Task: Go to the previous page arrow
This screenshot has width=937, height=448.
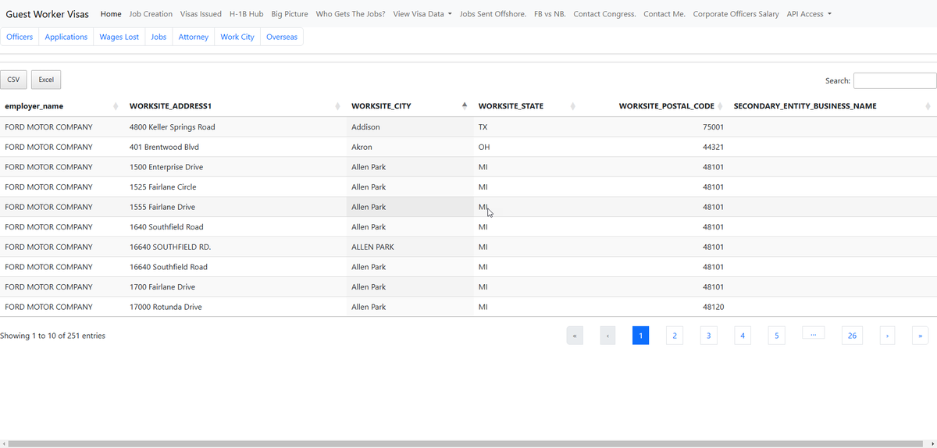Action: click(x=608, y=336)
